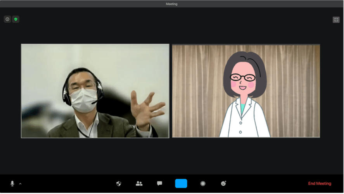Click the blue Share Screen button
Screen dimensions: 344x194
[x=181, y=184]
